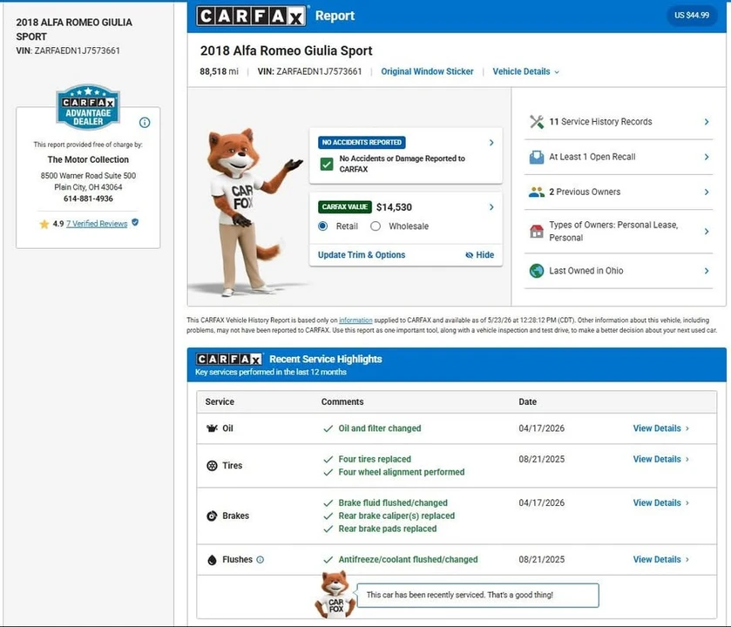Click the 'Last Owned in Ohio' text
The height and width of the screenshot is (627, 731).
[x=586, y=271]
